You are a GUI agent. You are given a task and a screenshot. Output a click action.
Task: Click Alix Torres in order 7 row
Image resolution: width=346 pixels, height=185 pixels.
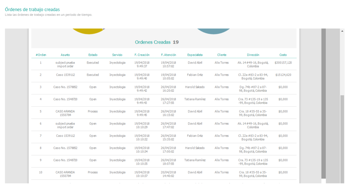coord(221,136)
